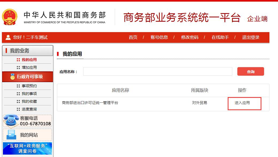
Task: Select 增加应用 in the sidebar
Action: click(x=29, y=67)
